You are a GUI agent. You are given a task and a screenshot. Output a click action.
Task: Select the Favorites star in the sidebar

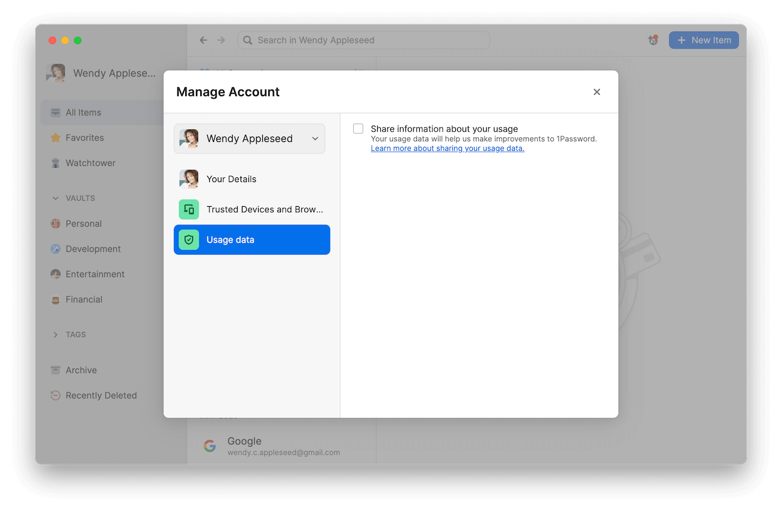84,137
